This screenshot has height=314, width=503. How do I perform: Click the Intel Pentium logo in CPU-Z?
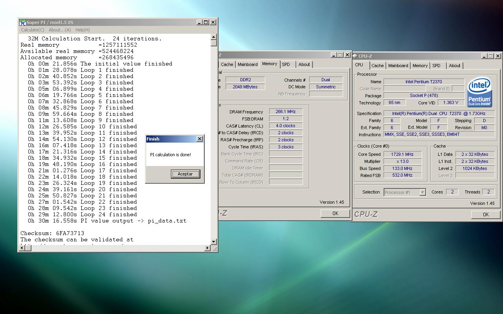point(479,93)
